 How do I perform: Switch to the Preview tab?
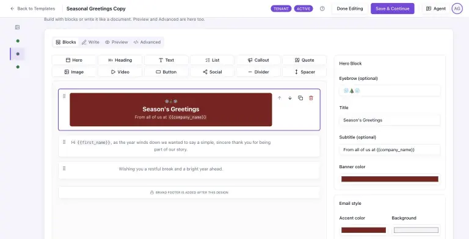click(x=117, y=42)
